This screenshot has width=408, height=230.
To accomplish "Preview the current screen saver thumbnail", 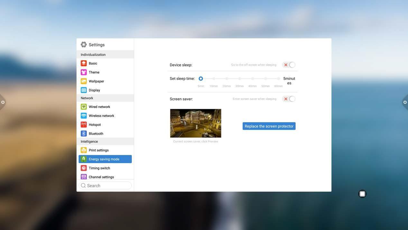I will click(x=196, y=123).
